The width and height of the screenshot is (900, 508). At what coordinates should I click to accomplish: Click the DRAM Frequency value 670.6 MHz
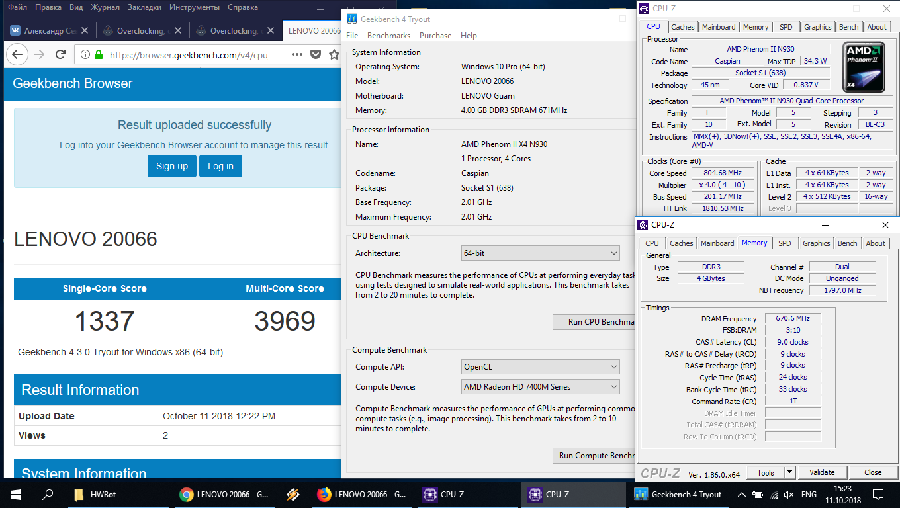(x=793, y=318)
